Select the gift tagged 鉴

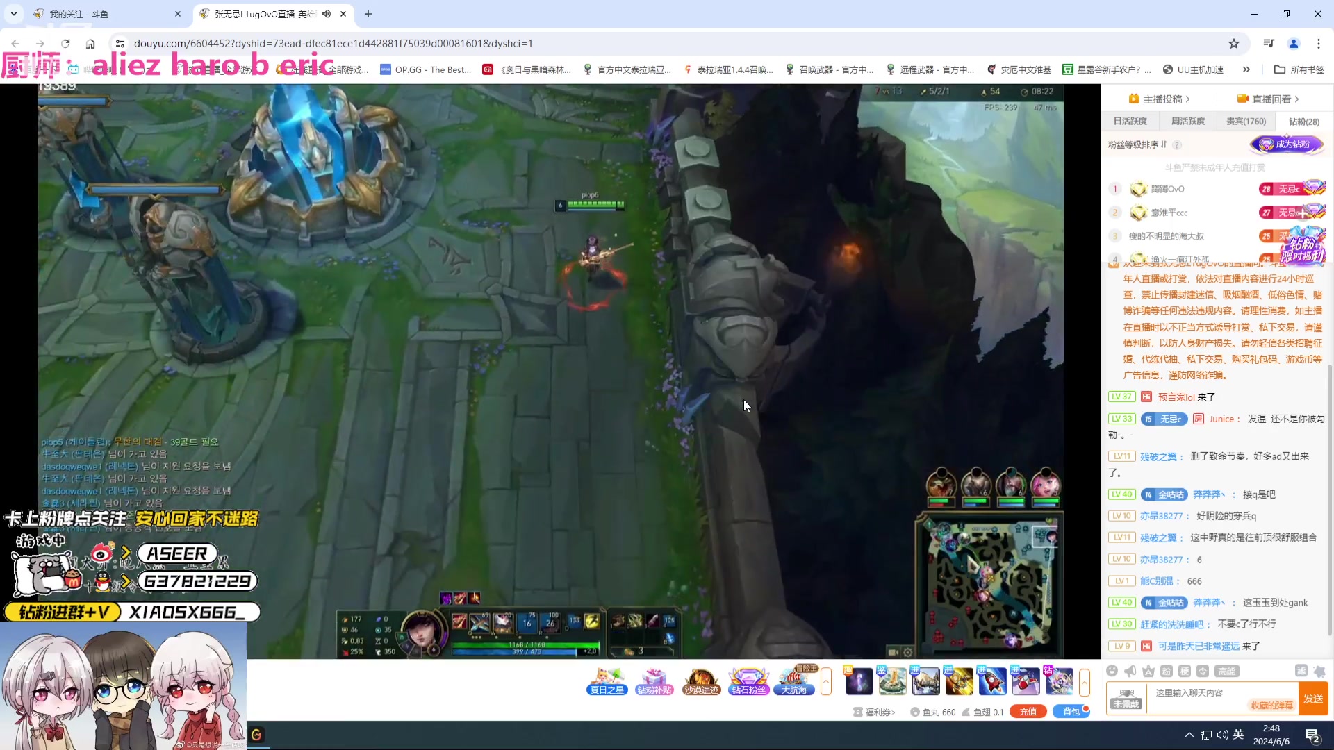tap(892, 681)
